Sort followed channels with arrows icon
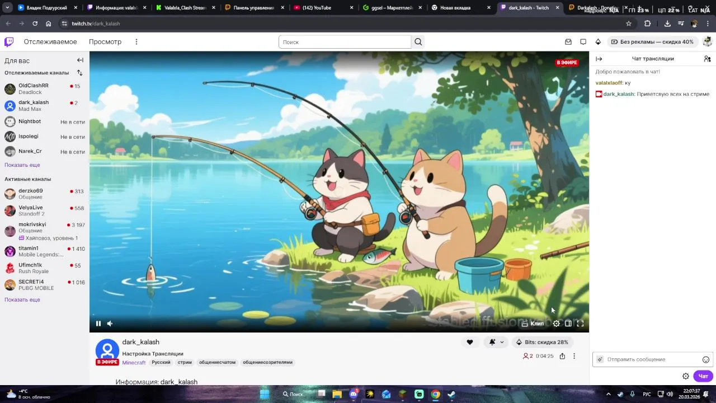Screen dimensions: 716x403 79,73
